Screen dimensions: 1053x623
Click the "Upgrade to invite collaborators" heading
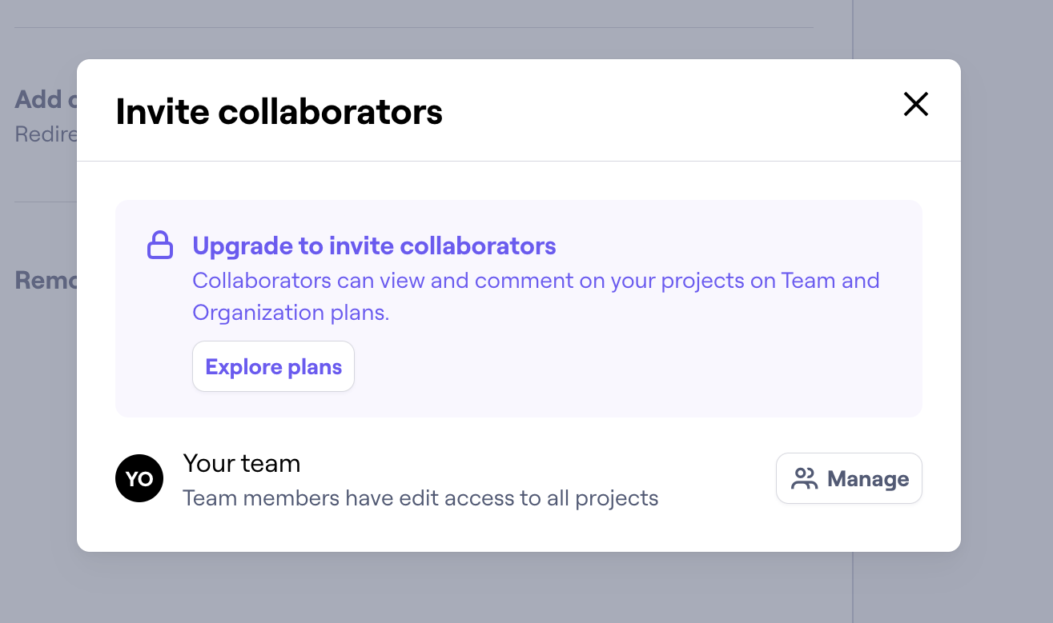coord(374,246)
